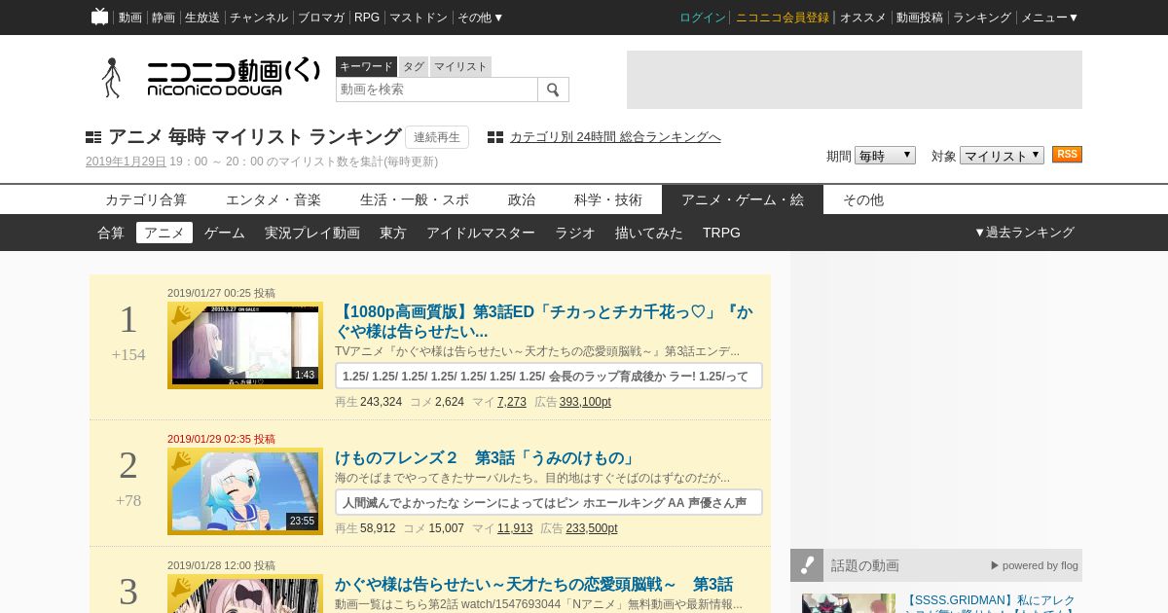Open 動画 in top navigation
This screenshot has width=1168, height=613.
pos(130,18)
